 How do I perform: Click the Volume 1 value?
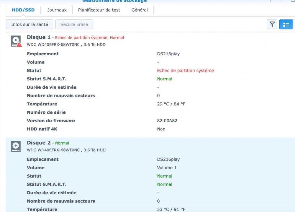pos(167,168)
